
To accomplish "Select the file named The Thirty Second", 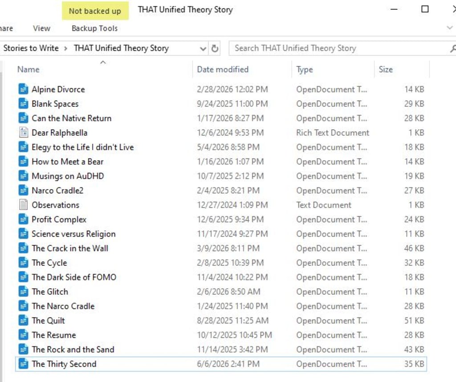I will point(64,364).
